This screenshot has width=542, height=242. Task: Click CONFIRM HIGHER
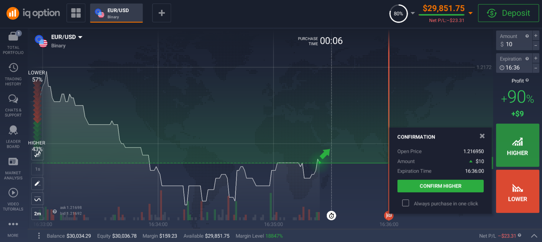pyautogui.click(x=440, y=186)
